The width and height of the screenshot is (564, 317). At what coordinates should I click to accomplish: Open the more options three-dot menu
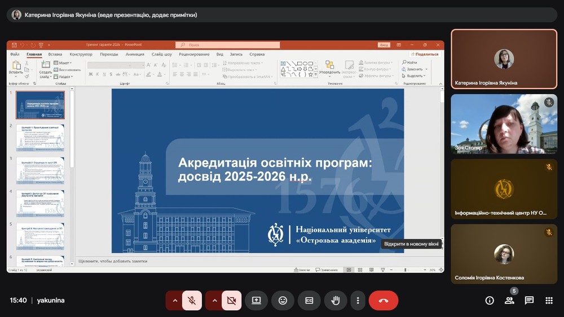pyautogui.click(x=358, y=301)
